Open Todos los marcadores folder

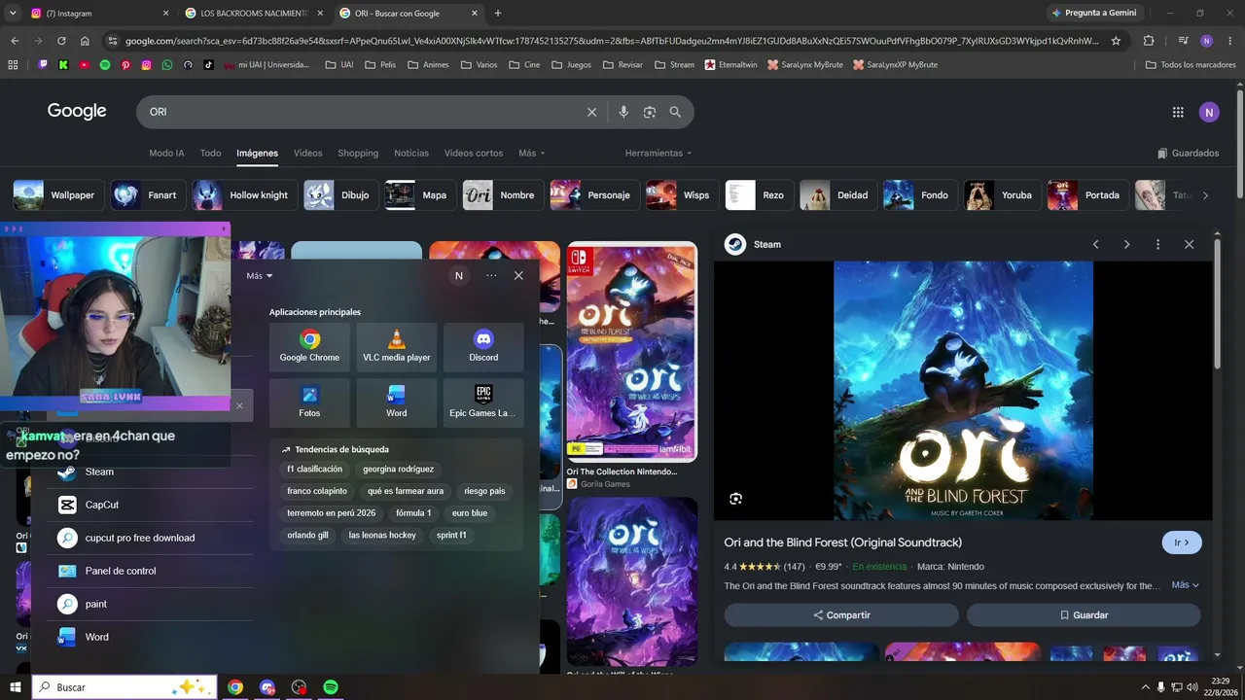(1191, 65)
